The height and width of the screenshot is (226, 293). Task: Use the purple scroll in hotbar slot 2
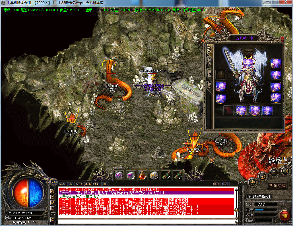coord(130,175)
